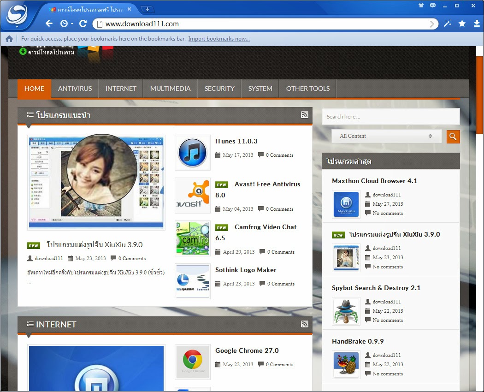Open the SYSTEM navigation tab
The image size is (484, 392).
pyautogui.click(x=260, y=89)
